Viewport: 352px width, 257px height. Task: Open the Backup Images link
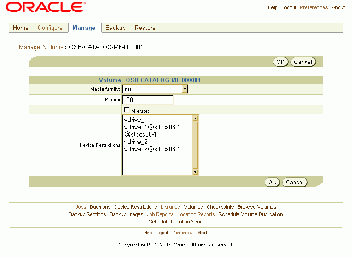coord(127,214)
